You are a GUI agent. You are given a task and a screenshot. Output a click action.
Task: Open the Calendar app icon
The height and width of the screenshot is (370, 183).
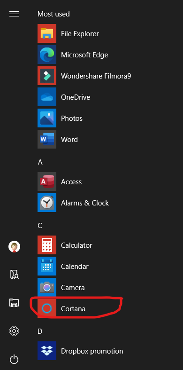pos(47,266)
